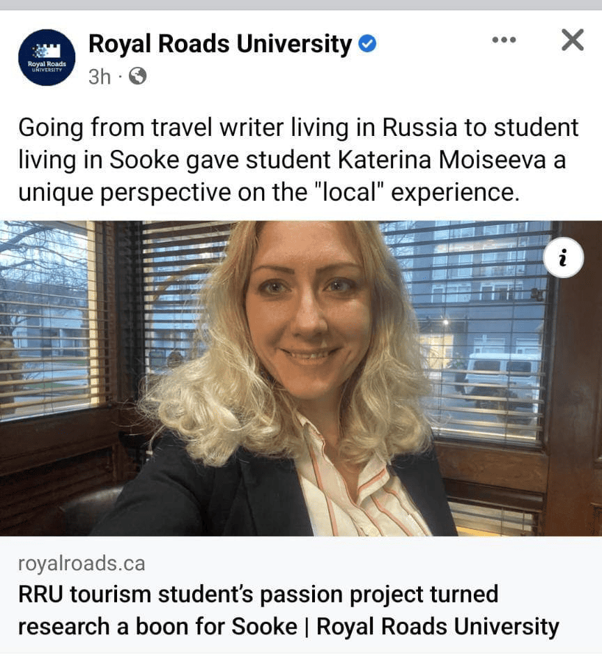This screenshot has width=602, height=656.
Task: Click the Royal Roads University profile logo
Action: coord(47,57)
